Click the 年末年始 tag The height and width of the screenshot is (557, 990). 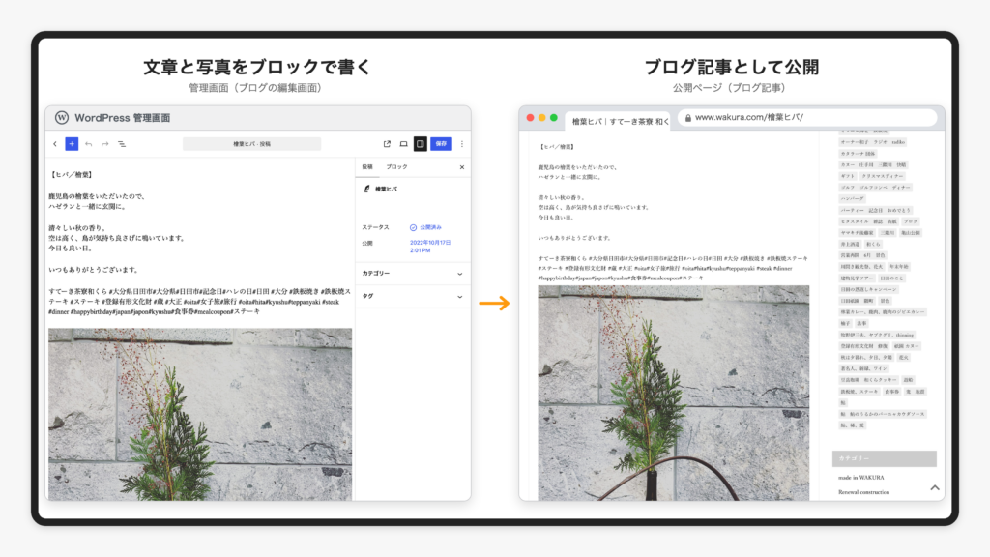click(x=898, y=267)
